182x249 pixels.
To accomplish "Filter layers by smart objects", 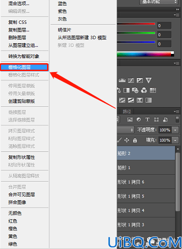I will point(165,119).
